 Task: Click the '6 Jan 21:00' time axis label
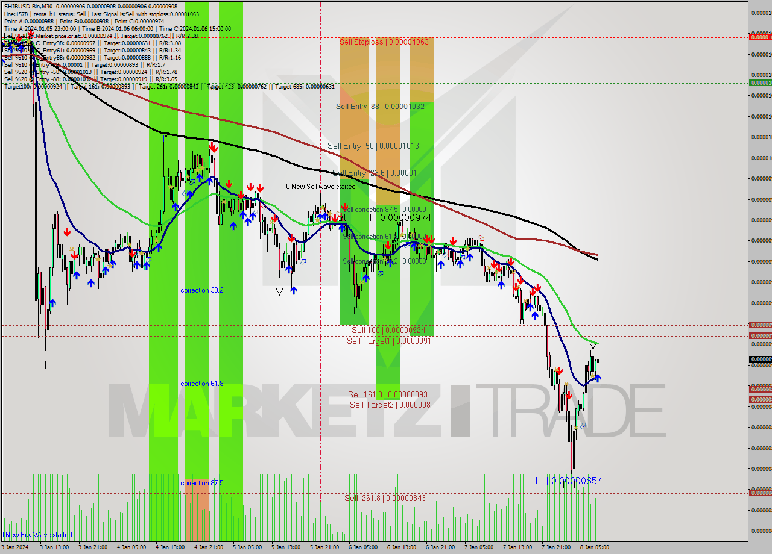440,547
